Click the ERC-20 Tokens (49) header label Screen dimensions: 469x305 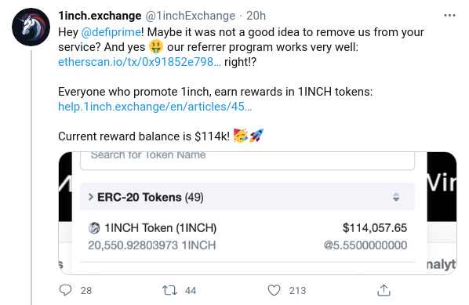tap(151, 197)
